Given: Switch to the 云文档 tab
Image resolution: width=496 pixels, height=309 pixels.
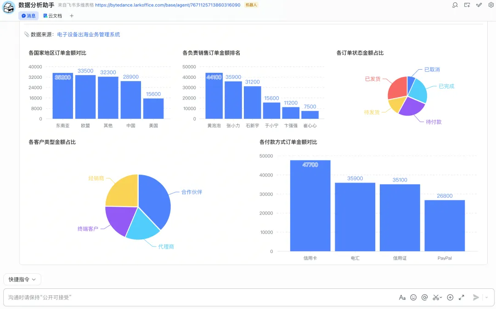Looking at the screenshot, I should pyautogui.click(x=52, y=16).
